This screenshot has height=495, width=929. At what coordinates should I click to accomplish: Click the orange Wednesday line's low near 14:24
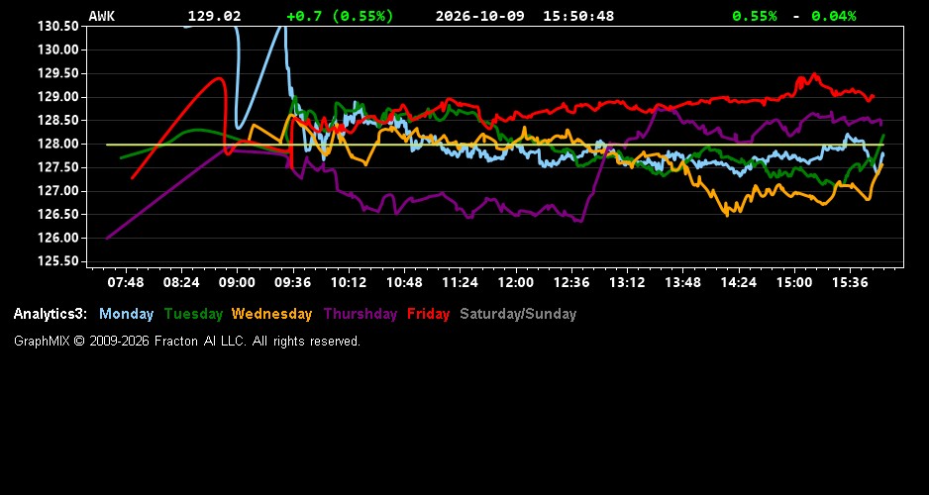(x=727, y=215)
